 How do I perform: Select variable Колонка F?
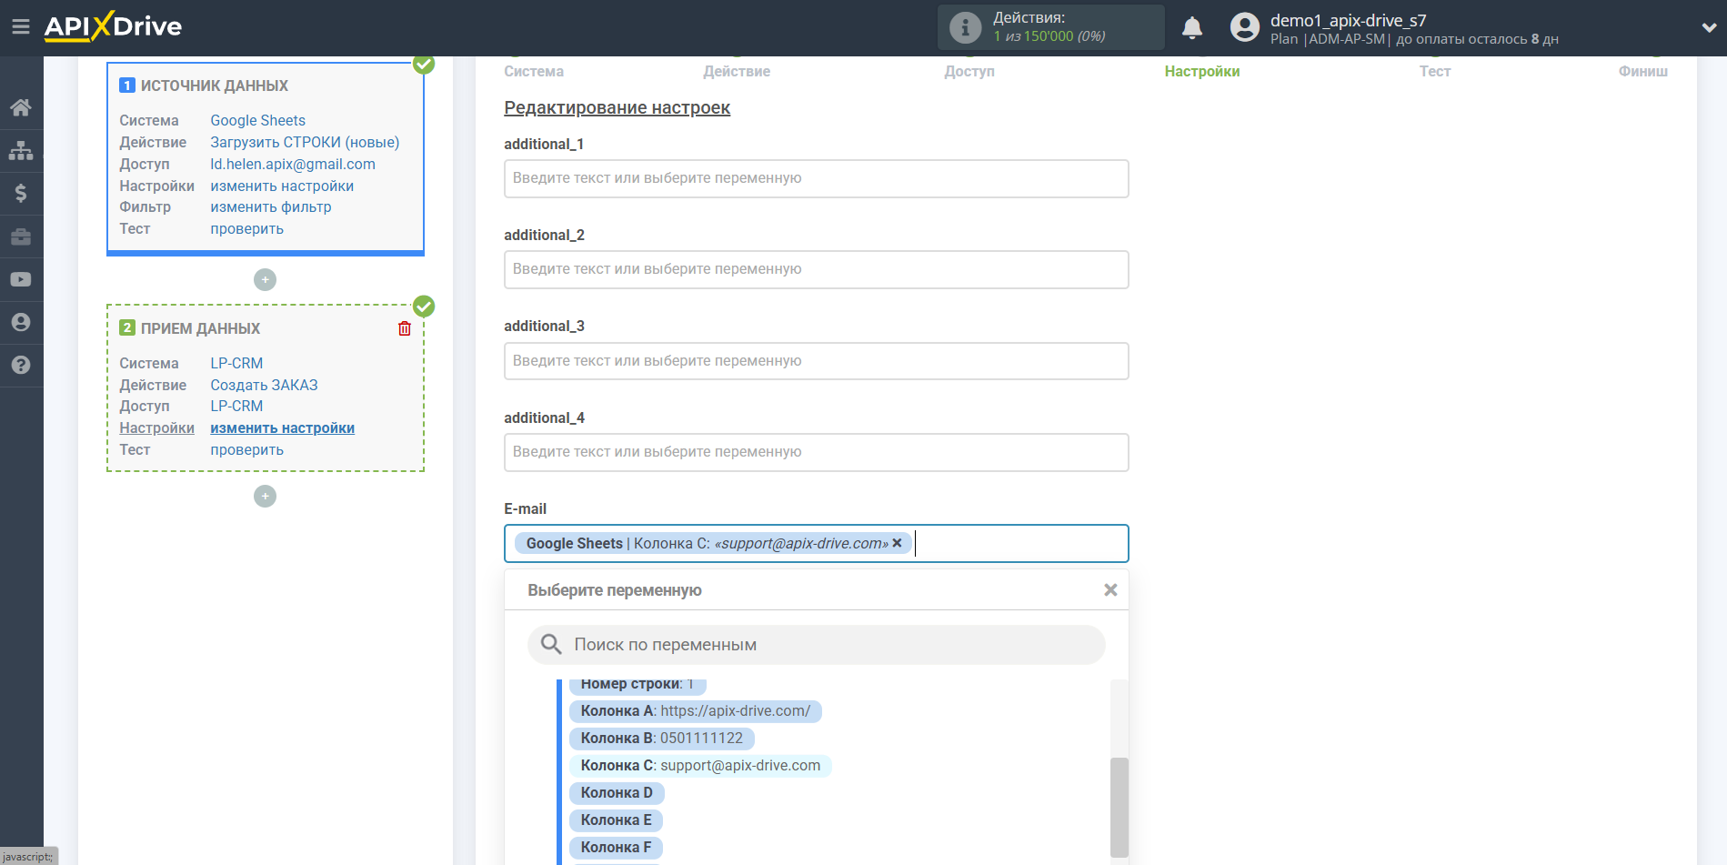click(x=616, y=848)
